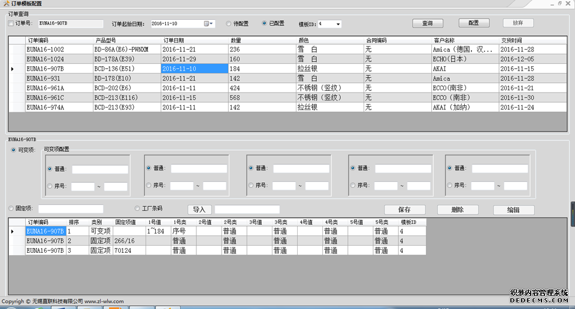Enable the 订单号 checkbox
The width and height of the screenshot is (575, 309).
click(11, 24)
